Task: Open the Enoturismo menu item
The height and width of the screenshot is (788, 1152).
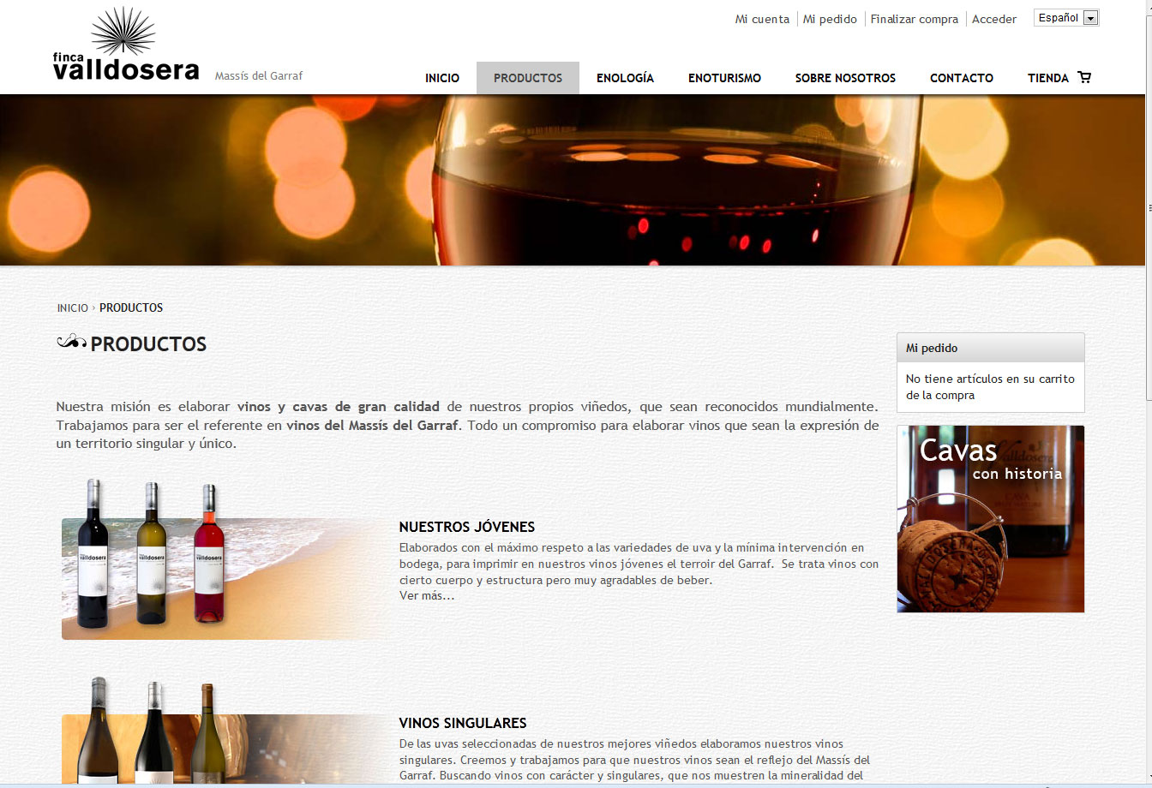Action: [x=724, y=78]
